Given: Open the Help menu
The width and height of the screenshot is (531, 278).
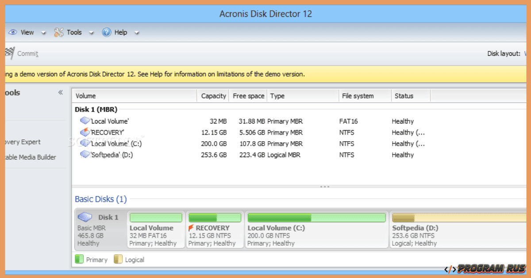Looking at the screenshot, I should (120, 32).
